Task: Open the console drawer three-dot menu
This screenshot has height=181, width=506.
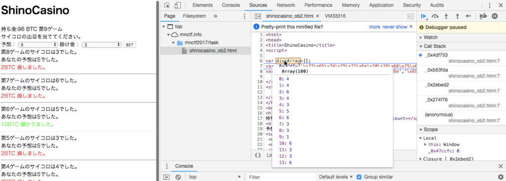Action: (x=167, y=166)
